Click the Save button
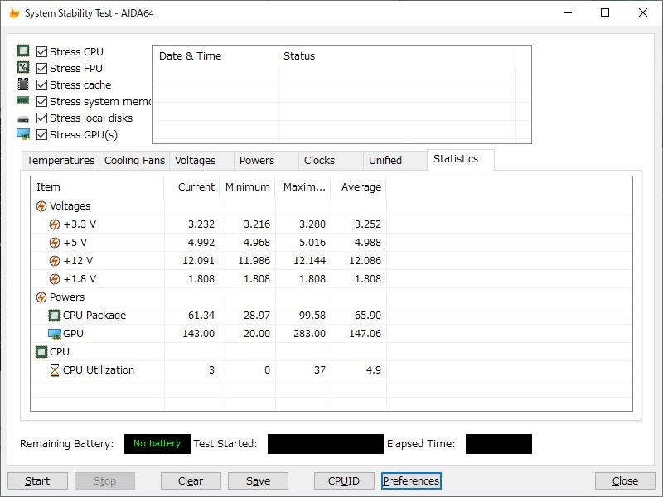 pyautogui.click(x=258, y=481)
